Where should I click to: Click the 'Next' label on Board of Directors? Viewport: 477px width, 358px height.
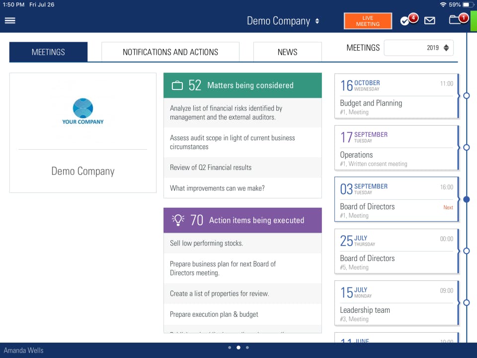pyautogui.click(x=448, y=207)
